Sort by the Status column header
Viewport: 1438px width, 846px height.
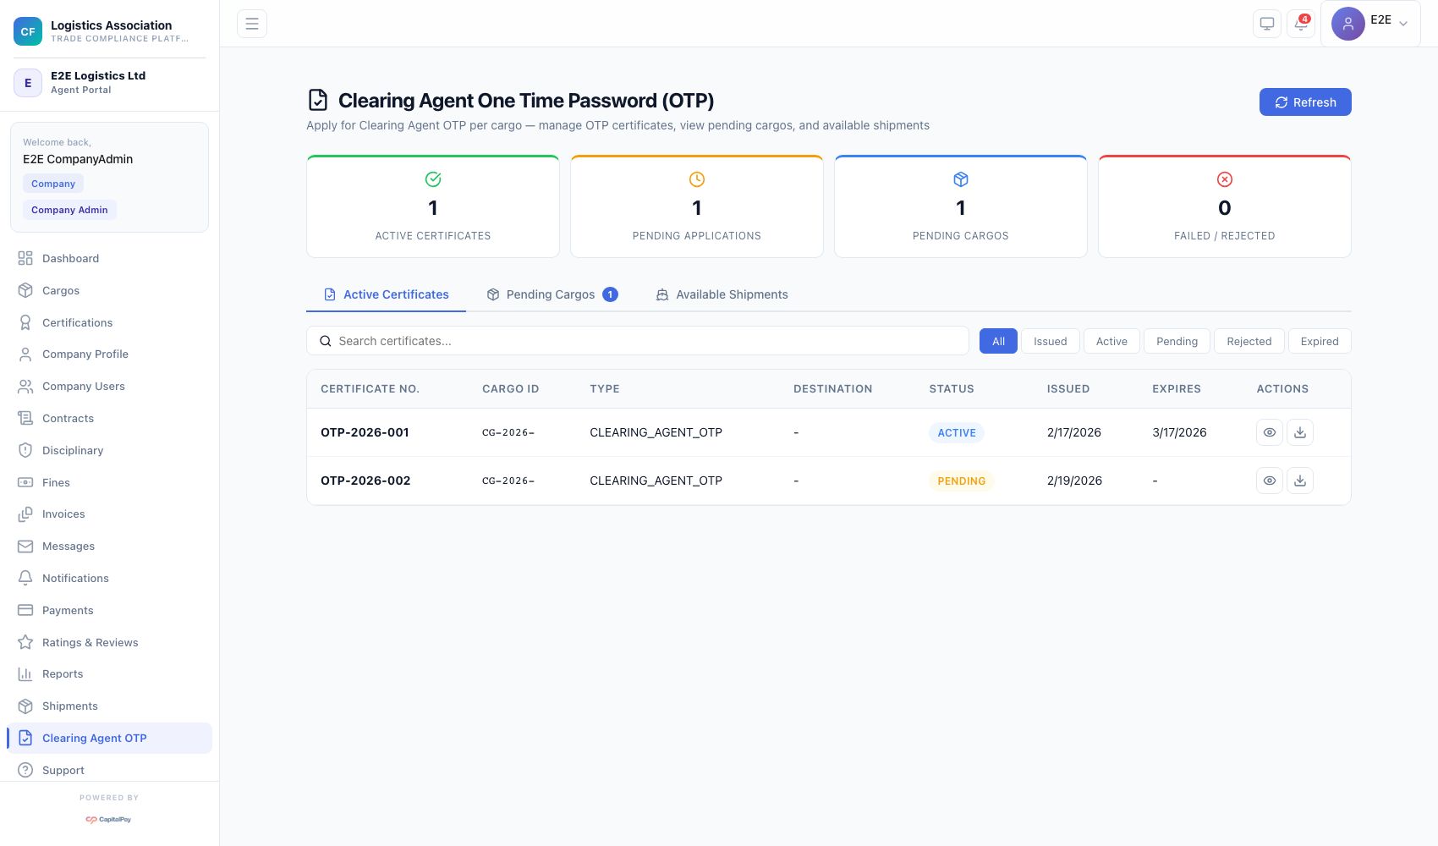pos(952,389)
